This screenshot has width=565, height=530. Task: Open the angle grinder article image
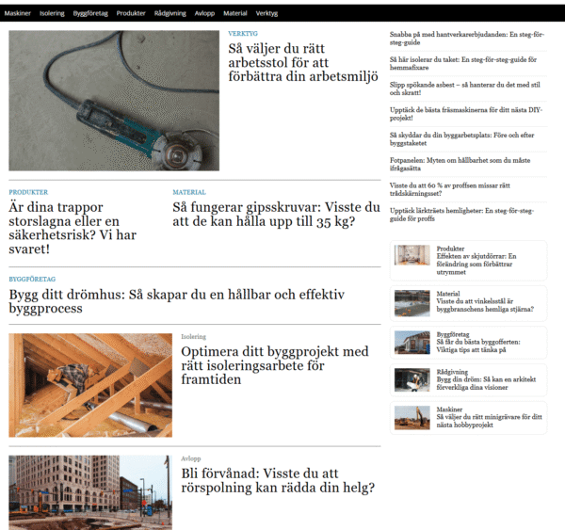pos(114,101)
